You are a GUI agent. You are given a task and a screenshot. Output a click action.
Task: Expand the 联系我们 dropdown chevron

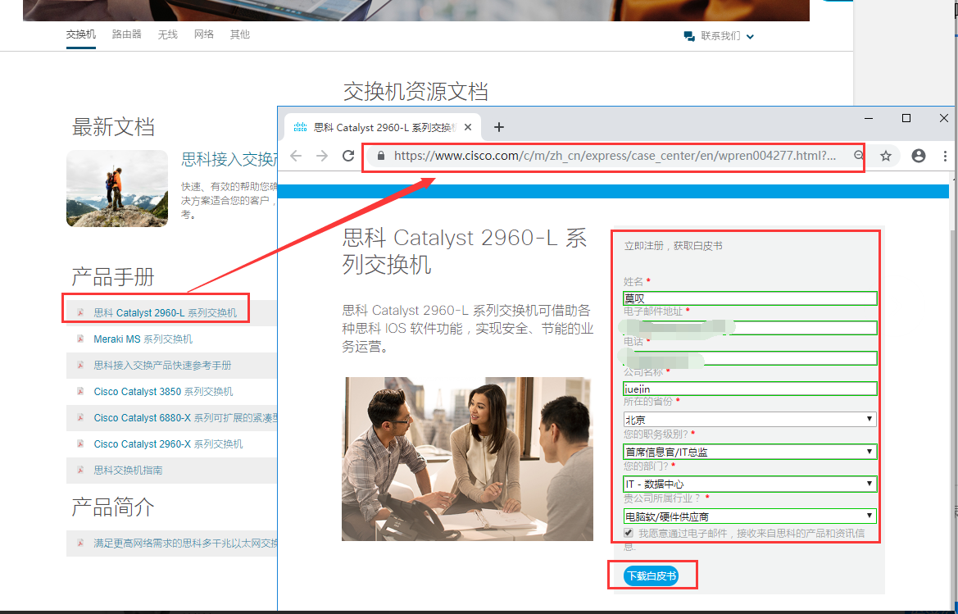point(751,37)
